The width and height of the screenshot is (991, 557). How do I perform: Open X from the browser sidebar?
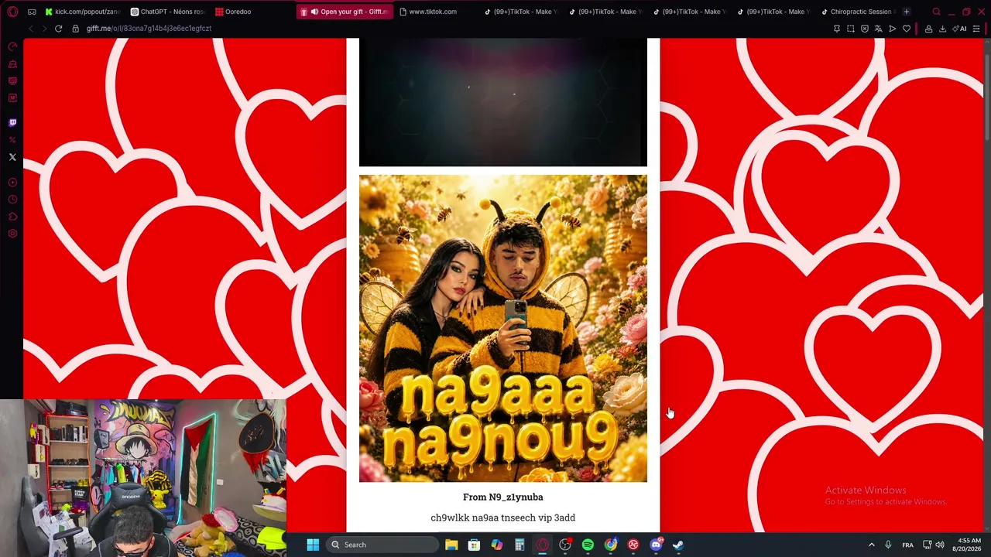point(12,157)
